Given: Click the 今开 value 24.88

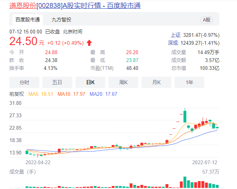Looking at the screenshot, I should tap(51, 52).
